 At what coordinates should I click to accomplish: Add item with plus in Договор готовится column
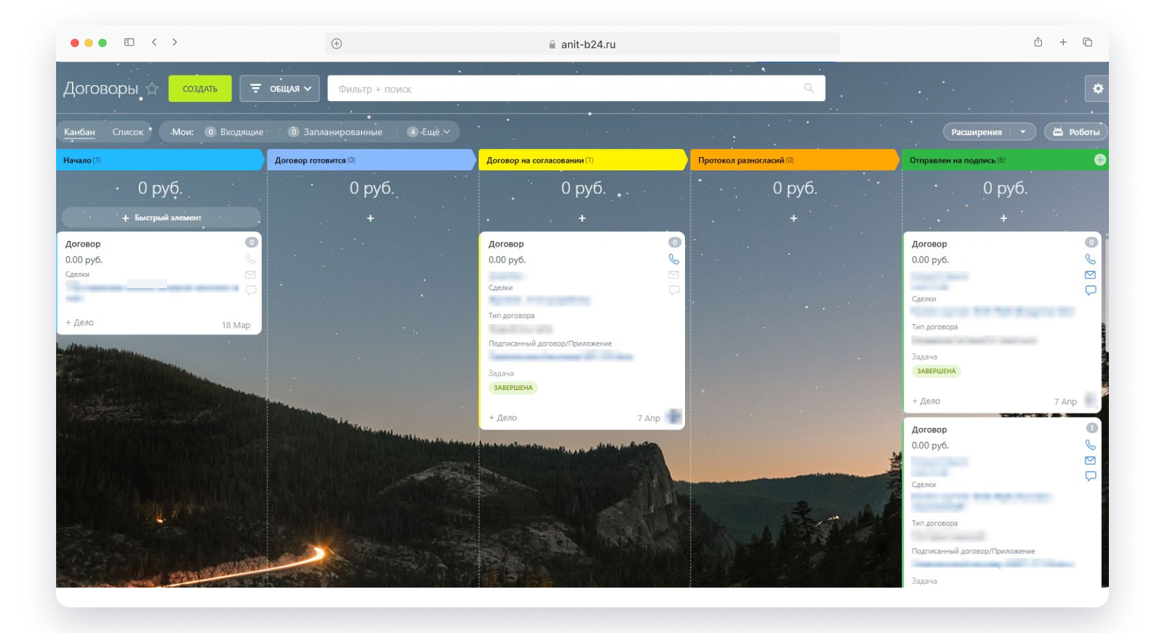[371, 218]
